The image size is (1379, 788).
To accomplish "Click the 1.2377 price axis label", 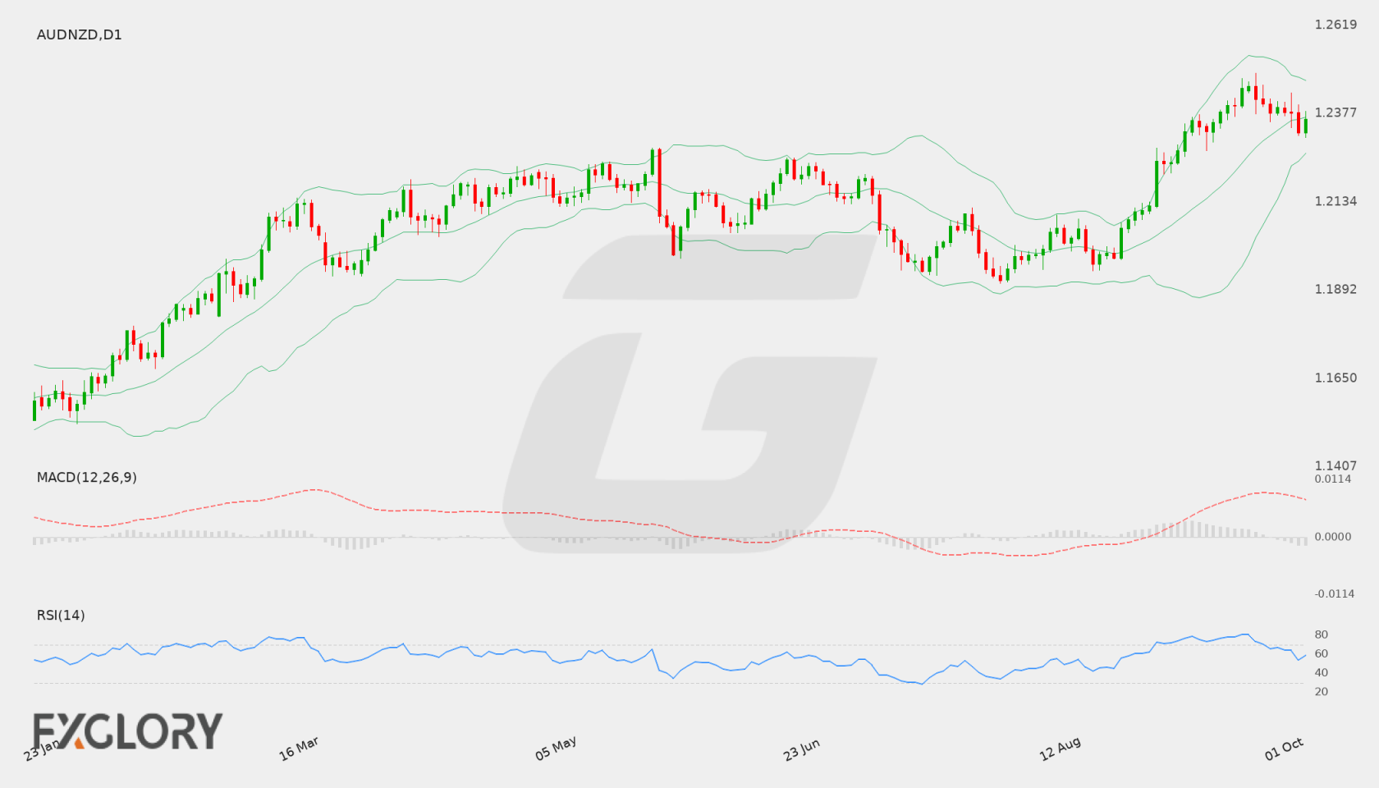I will coord(1335,112).
